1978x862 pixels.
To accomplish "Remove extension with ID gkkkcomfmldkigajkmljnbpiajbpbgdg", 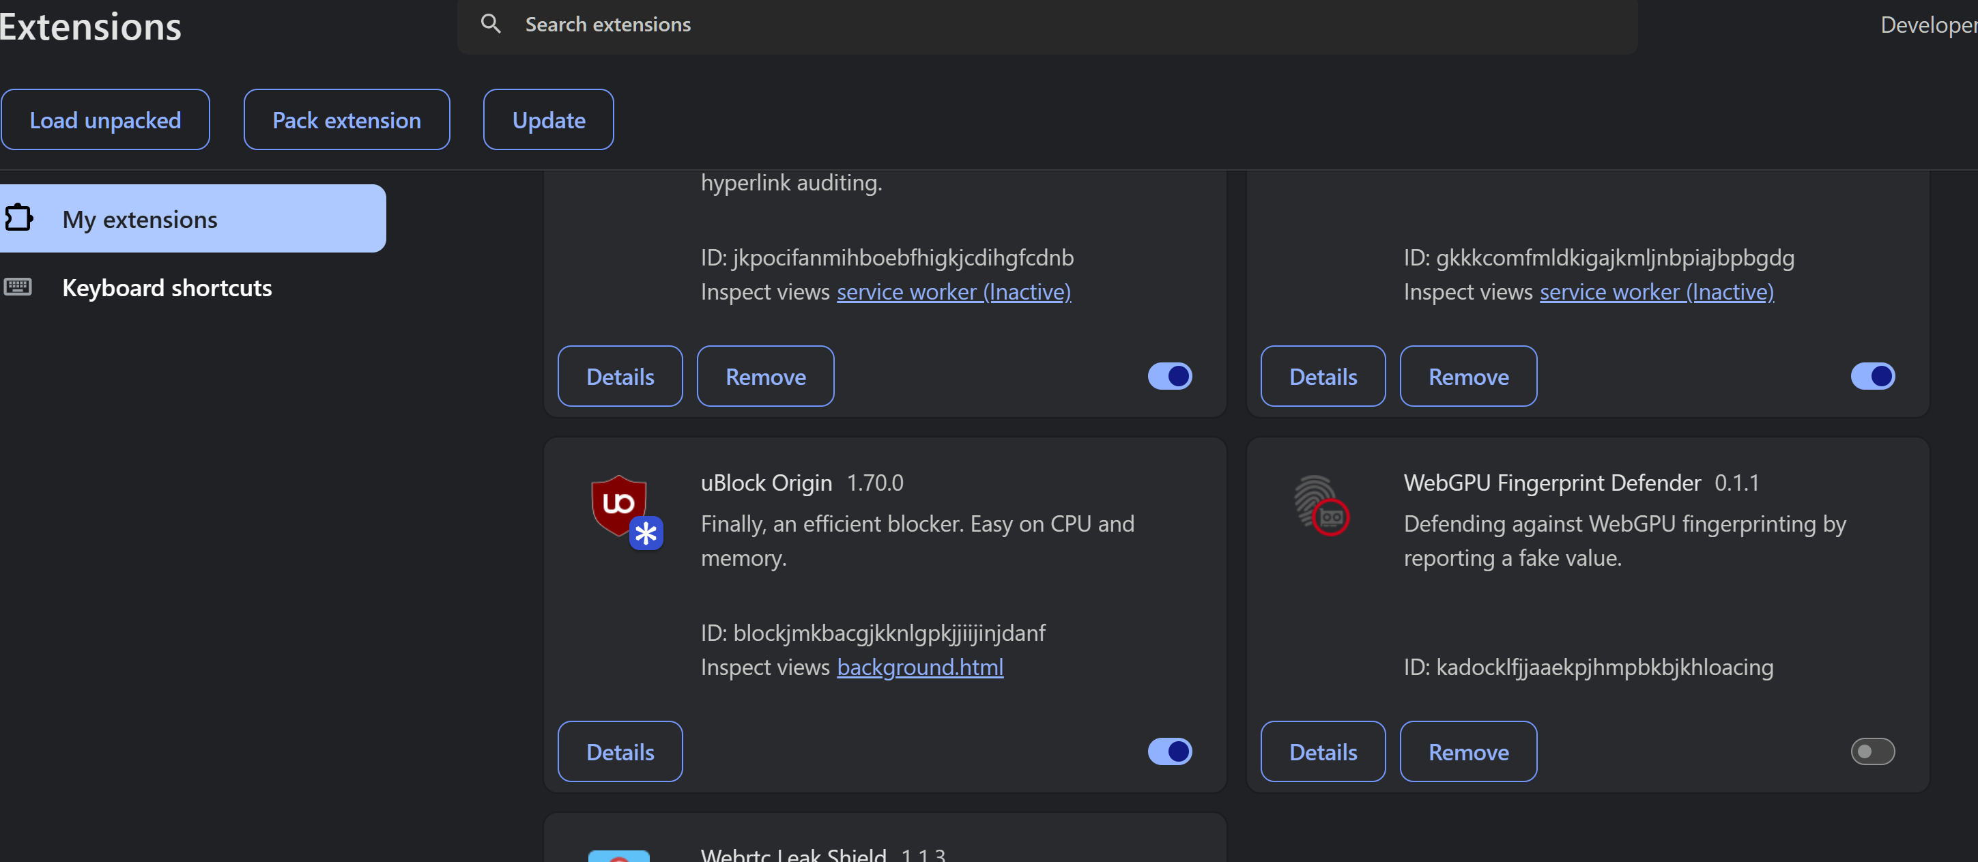I will coord(1468,376).
